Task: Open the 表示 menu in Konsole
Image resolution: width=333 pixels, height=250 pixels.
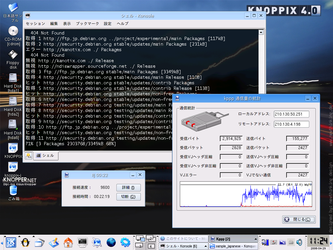Action: pos(67,23)
